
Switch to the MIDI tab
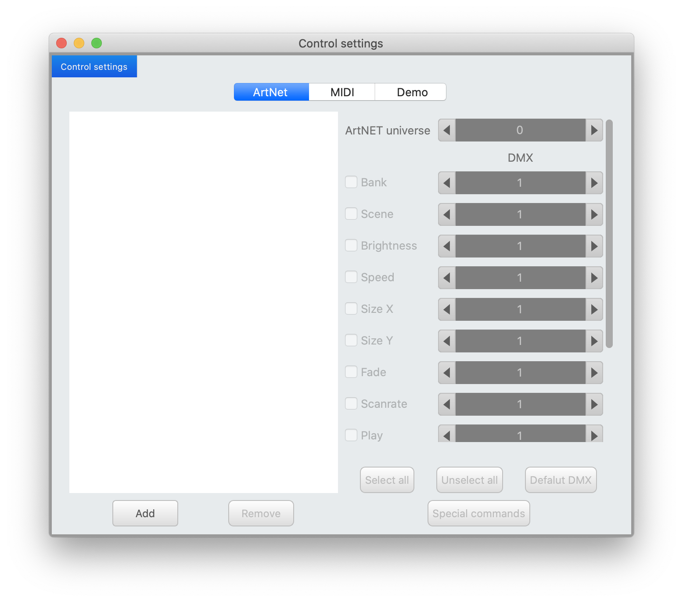(x=342, y=92)
